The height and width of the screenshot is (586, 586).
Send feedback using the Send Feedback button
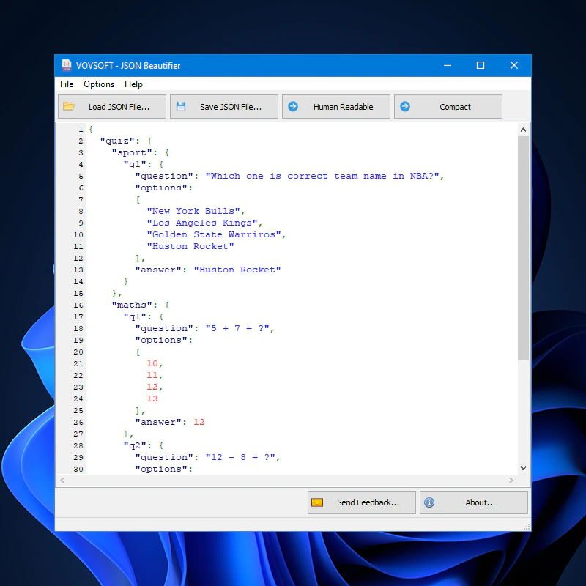click(x=361, y=502)
